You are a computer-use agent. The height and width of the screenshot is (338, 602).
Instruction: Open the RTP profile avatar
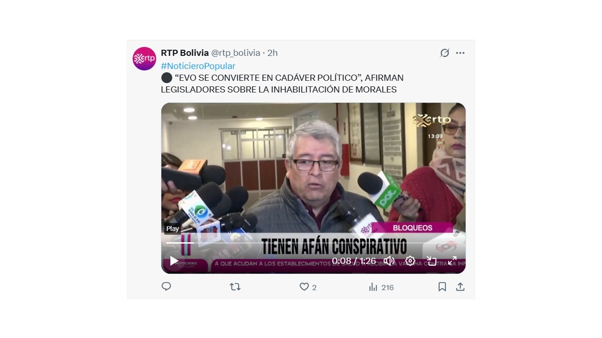144,59
